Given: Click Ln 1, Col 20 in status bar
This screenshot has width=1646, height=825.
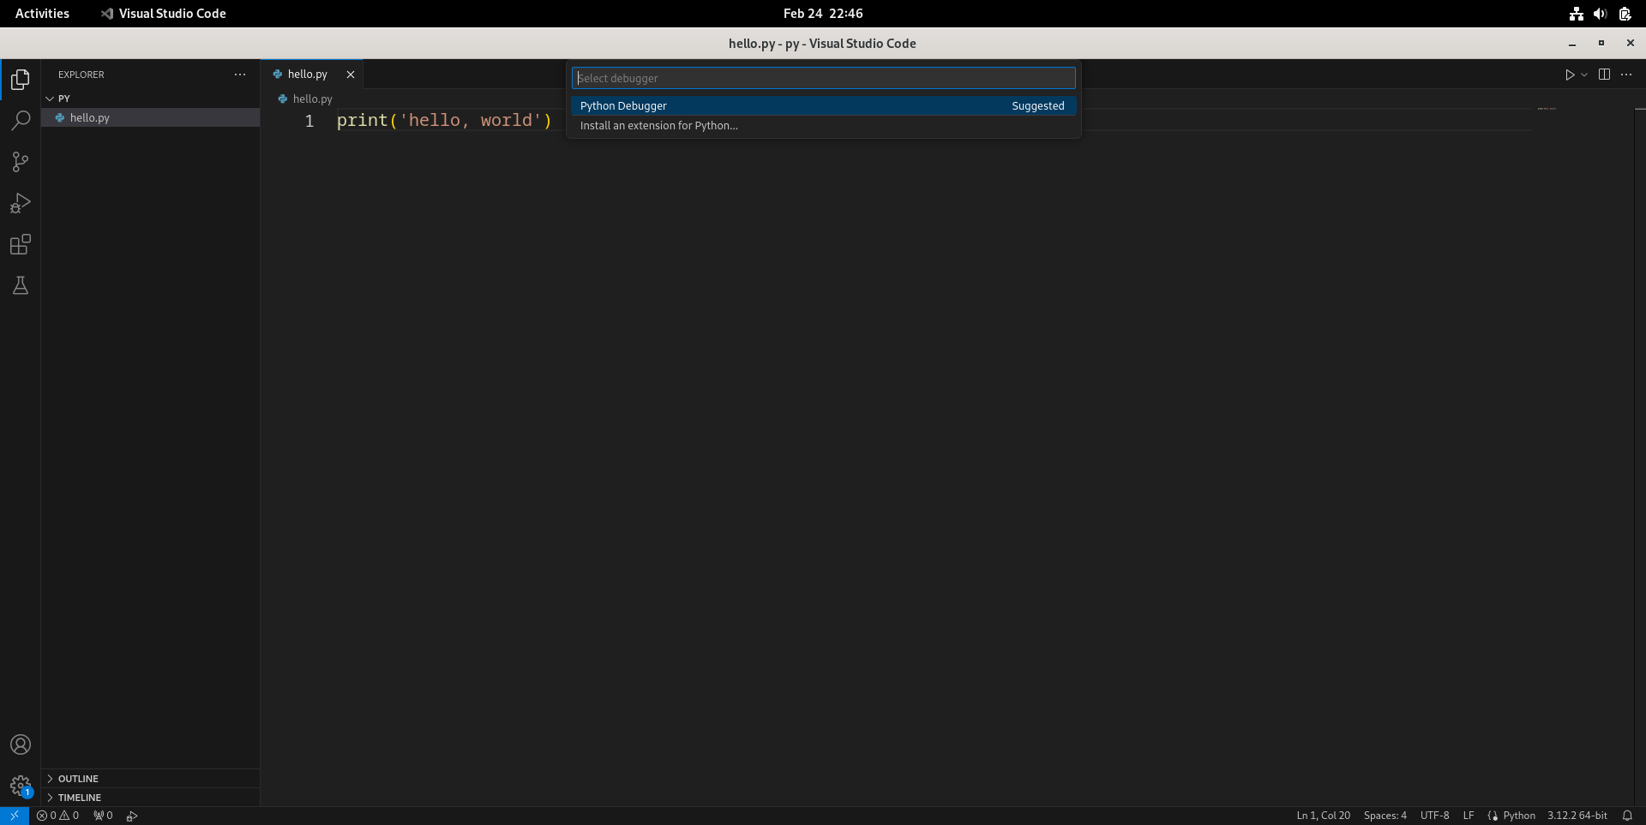Looking at the screenshot, I should click(x=1323, y=816).
